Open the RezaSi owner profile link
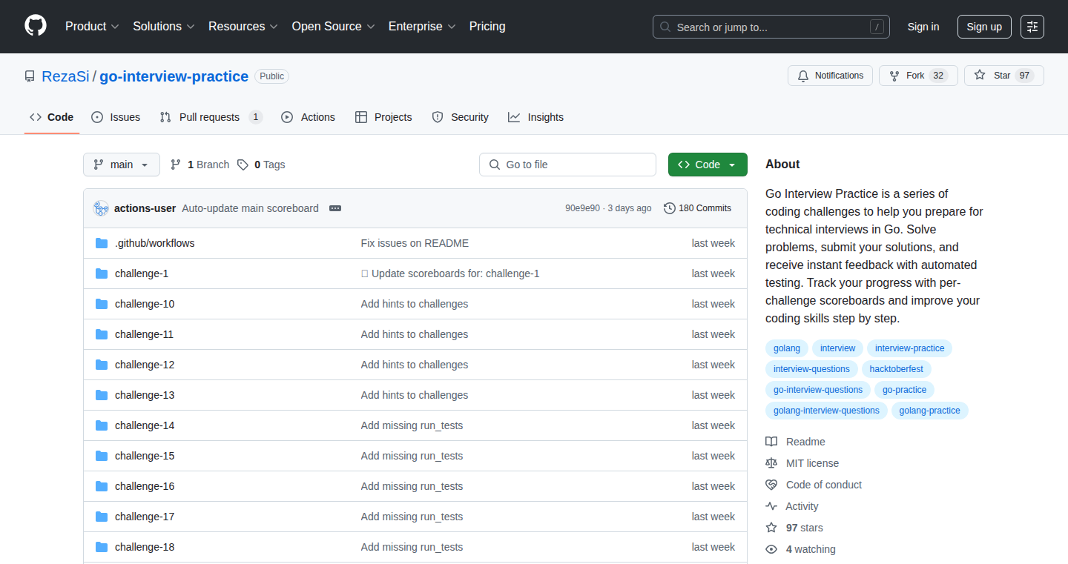Image resolution: width=1068 pixels, height=564 pixels. 65,76
